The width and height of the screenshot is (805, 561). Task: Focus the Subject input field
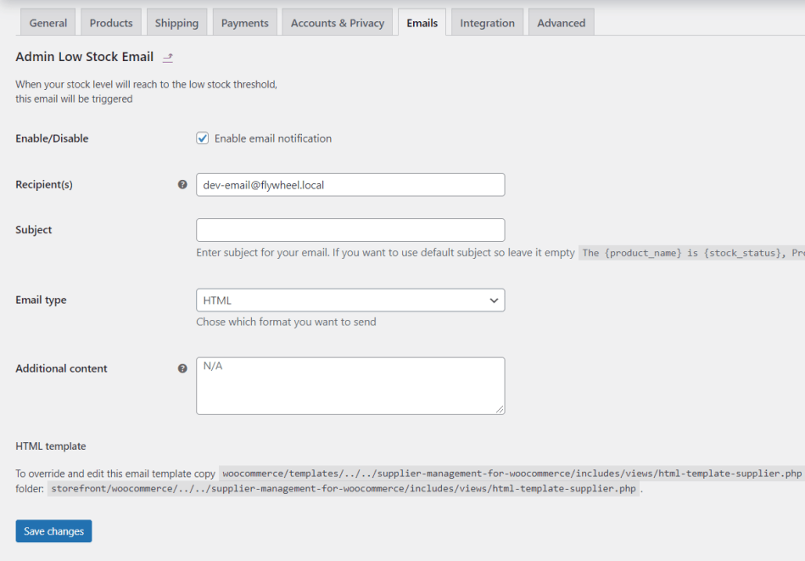coord(349,230)
